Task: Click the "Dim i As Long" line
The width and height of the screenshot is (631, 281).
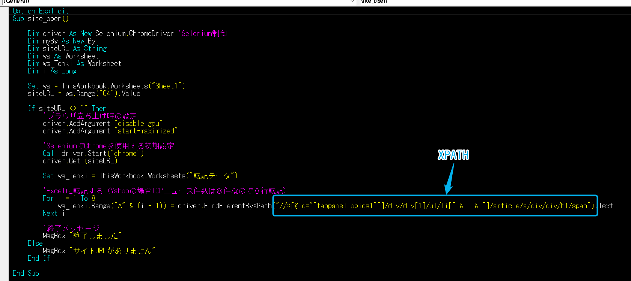Action: [x=52, y=71]
